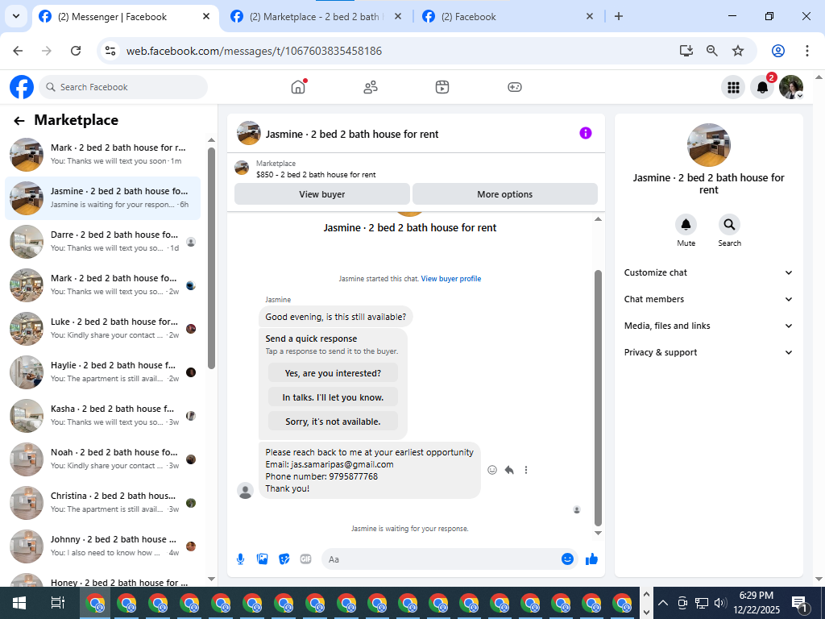View site information icon in address bar
Image resolution: width=825 pixels, height=619 pixels.
[x=110, y=51]
